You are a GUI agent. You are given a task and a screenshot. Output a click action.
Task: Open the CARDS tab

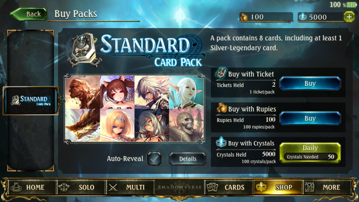coord(229,187)
